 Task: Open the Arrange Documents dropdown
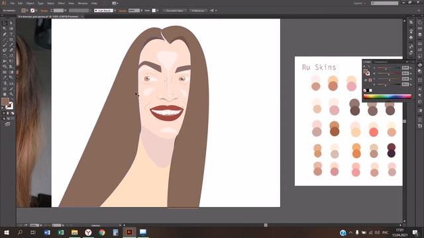click(x=115, y=3)
